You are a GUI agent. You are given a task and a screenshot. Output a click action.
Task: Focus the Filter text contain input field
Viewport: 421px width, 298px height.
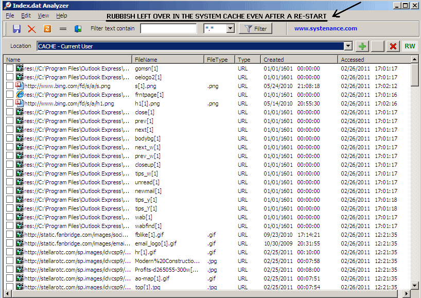(x=168, y=29)
